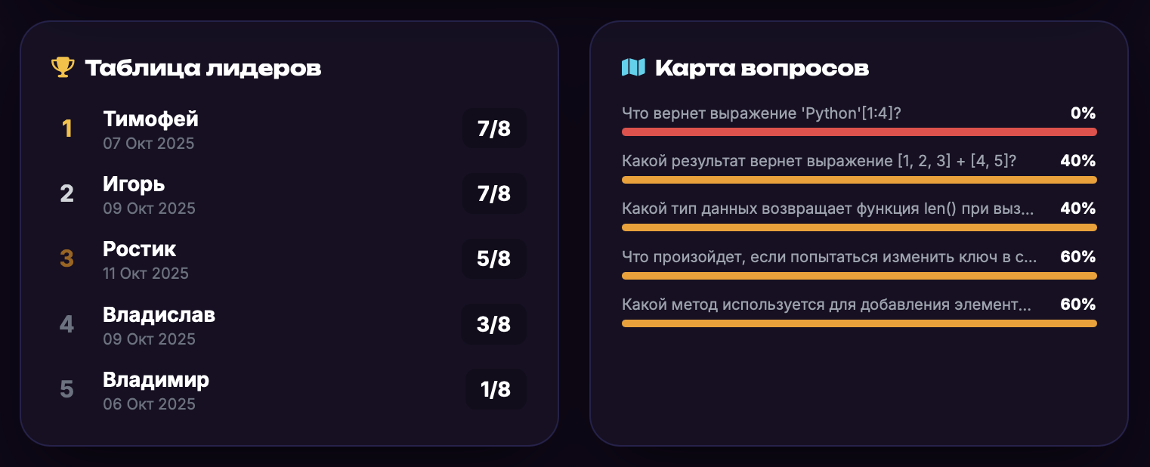The image size is (1150, 467).
Task: Click the trophy icon next to Таблица лидеров
Action: (x=62, y=67)
